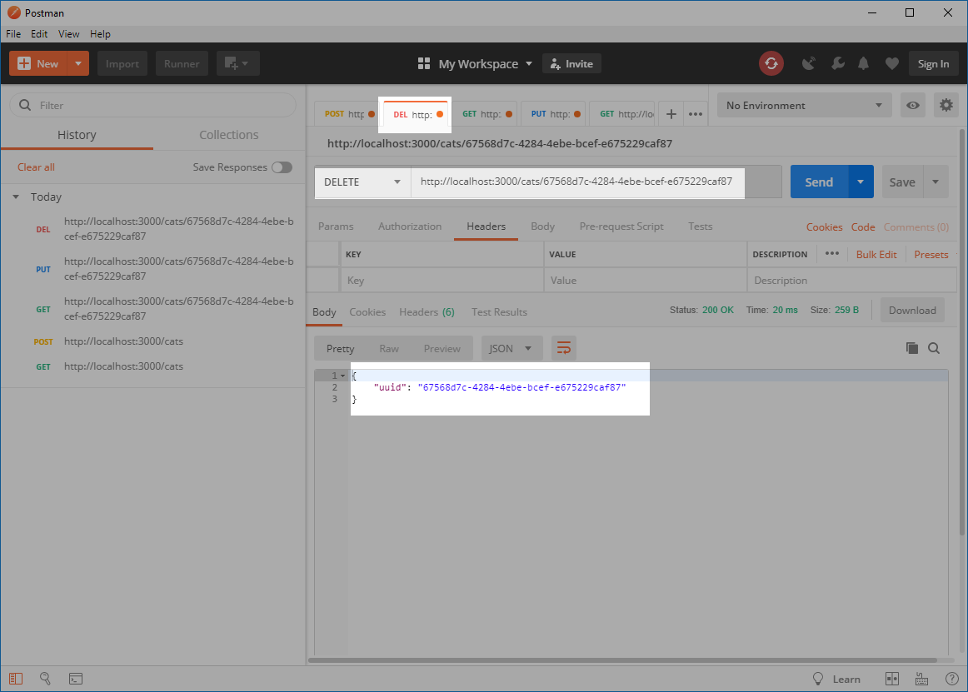
Task: Select the PUT request tab
Action: [554, 114]
